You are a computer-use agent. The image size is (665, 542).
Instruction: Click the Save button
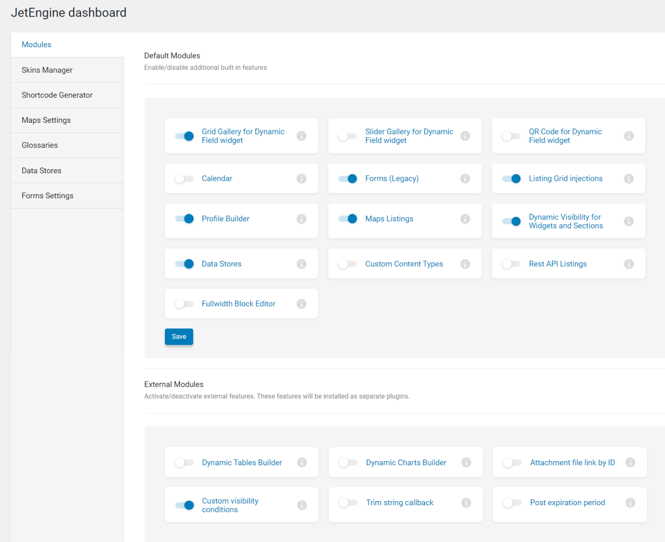(x=179, y=336)
